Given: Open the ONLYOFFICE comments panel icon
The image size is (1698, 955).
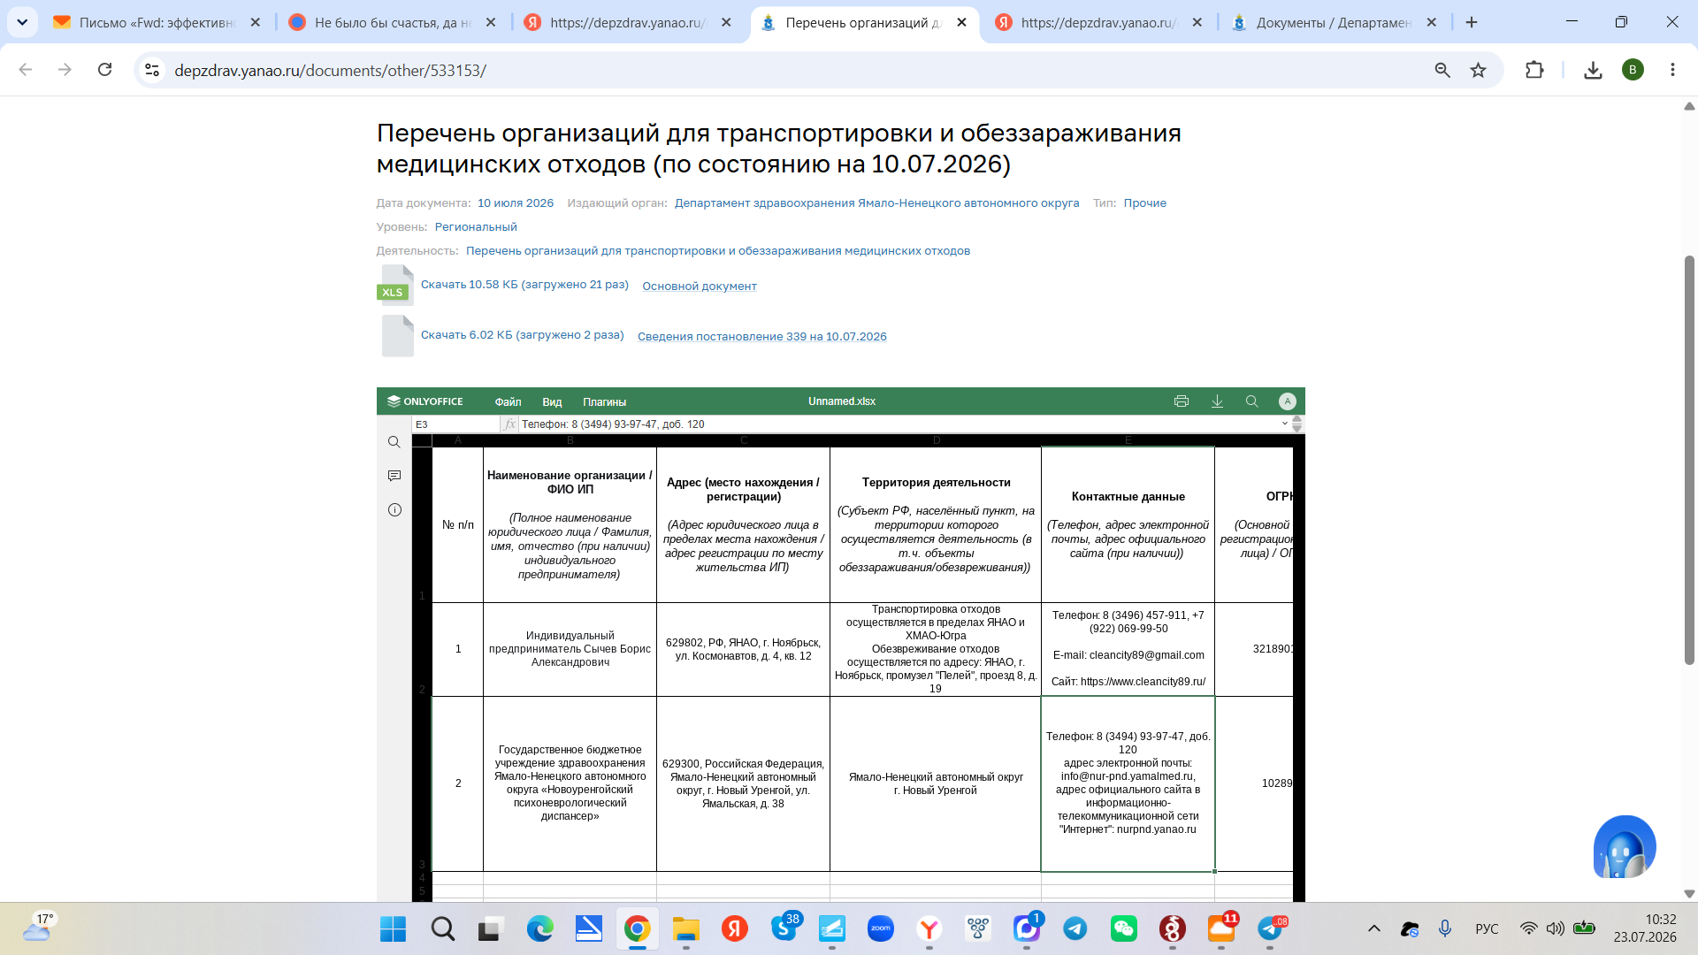Looking at the screenshot, I should coord(394,476).
